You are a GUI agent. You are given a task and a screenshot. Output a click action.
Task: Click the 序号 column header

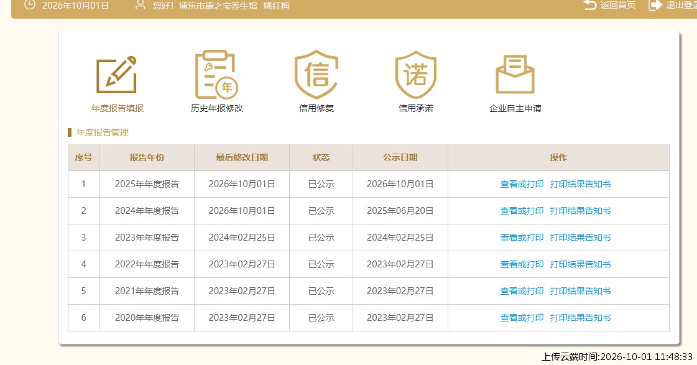(83, 157)
